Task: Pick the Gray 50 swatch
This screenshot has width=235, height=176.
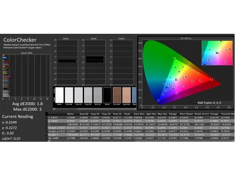Action: tap(88, 95)
